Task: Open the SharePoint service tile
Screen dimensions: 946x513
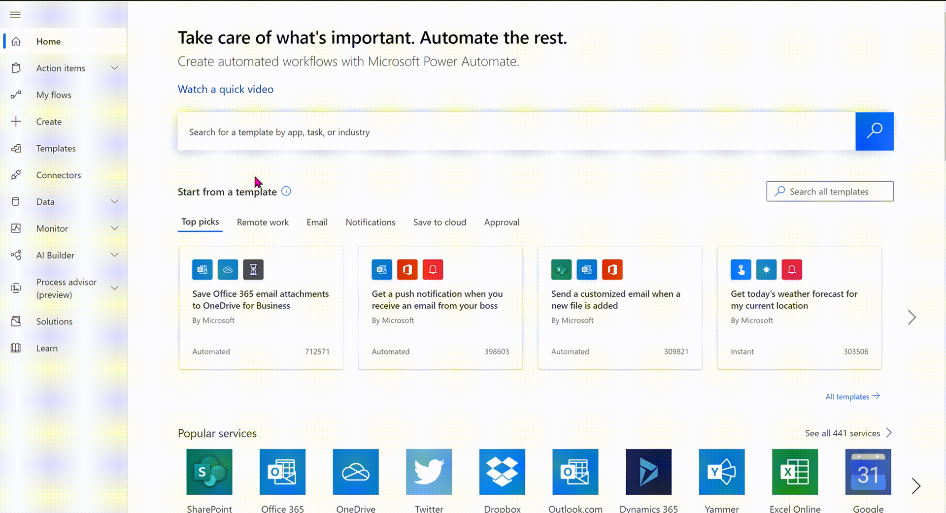Action: [209, 472]
